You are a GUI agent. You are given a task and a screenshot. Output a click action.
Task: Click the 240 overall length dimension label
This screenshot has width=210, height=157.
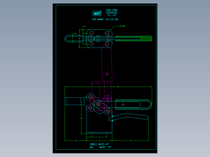coord(118,87)
